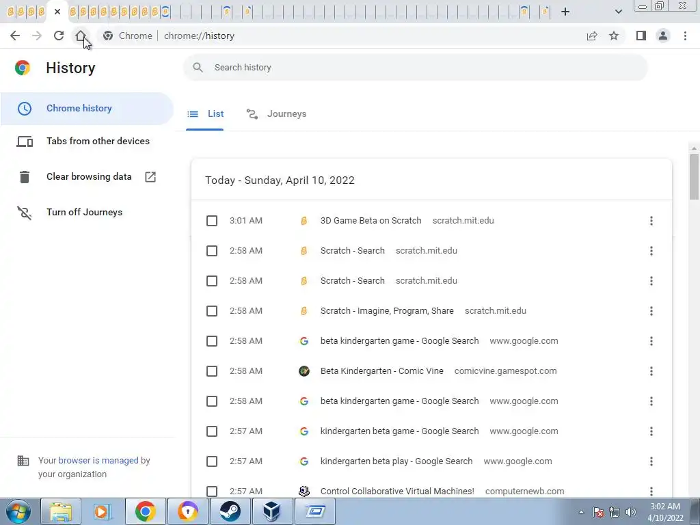The height and width of the screenshot is (525, 700).
Task: Open VirtualBox from the taskbar
Action: 272,511
